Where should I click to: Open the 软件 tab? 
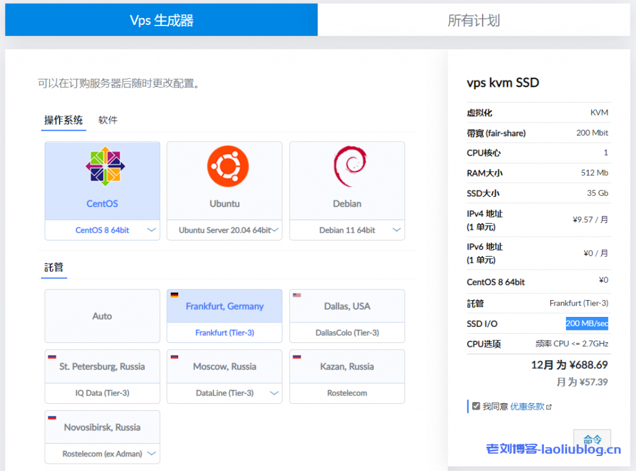tap(107, 120)
